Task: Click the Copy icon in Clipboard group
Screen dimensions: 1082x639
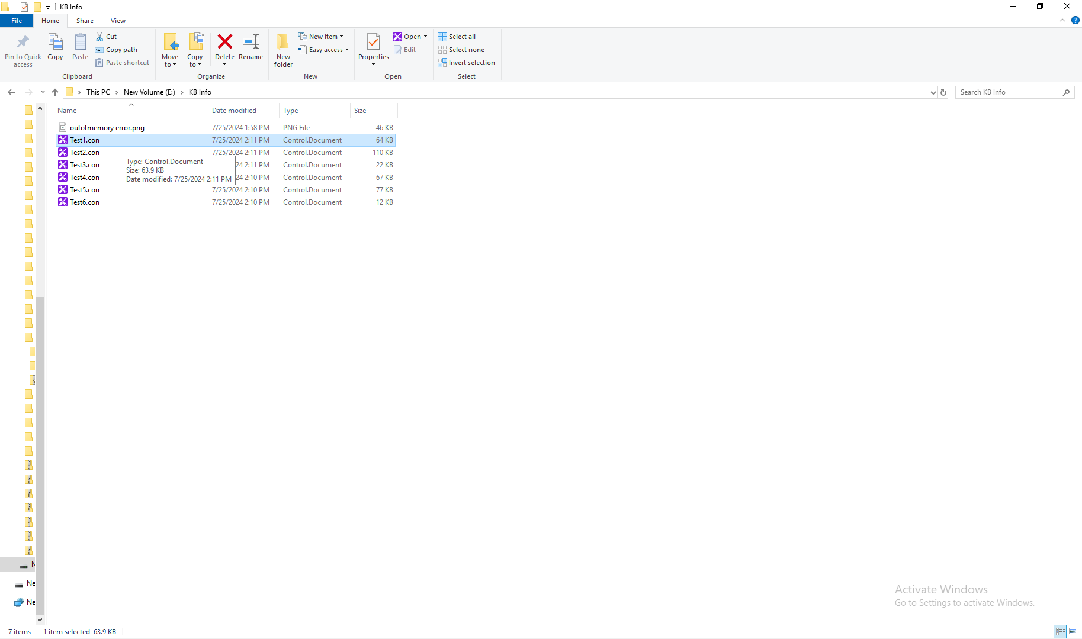Action: coord(55,42)
